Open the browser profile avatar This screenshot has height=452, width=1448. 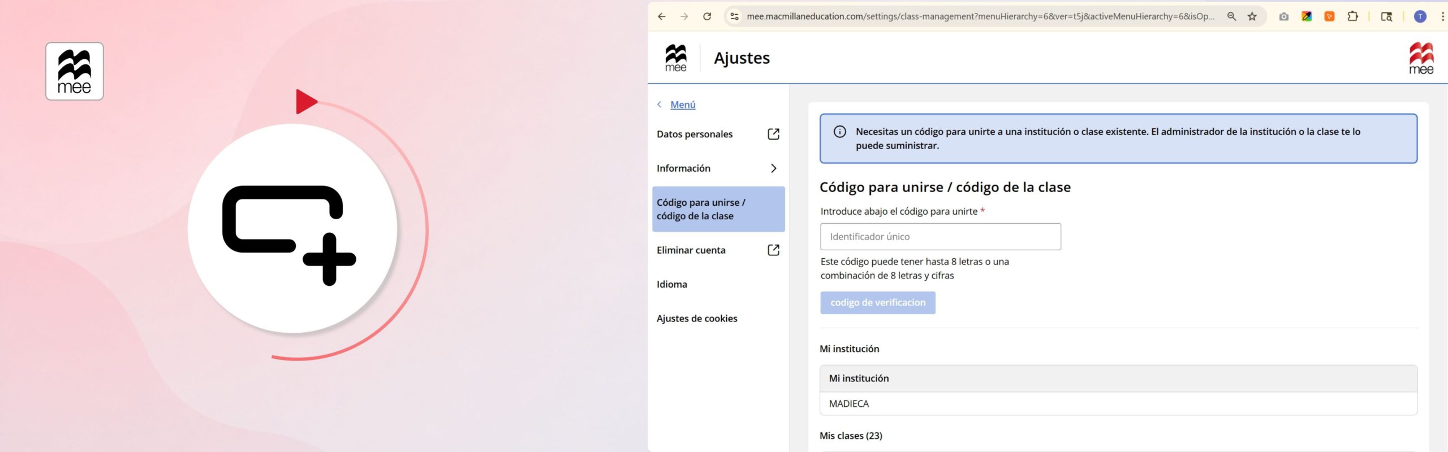coord(1420,16)
